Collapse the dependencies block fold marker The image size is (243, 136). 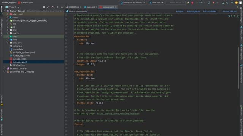[x=73, y=37]
